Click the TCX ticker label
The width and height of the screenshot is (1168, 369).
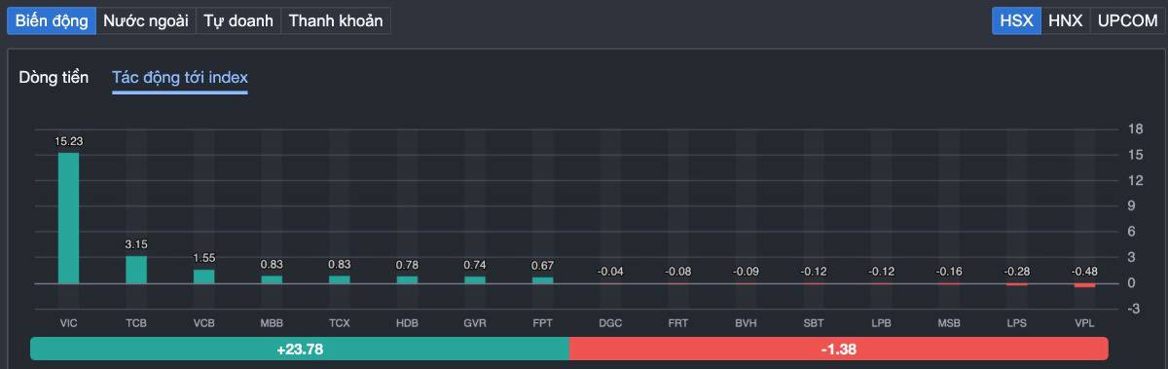tap(339, 322)
